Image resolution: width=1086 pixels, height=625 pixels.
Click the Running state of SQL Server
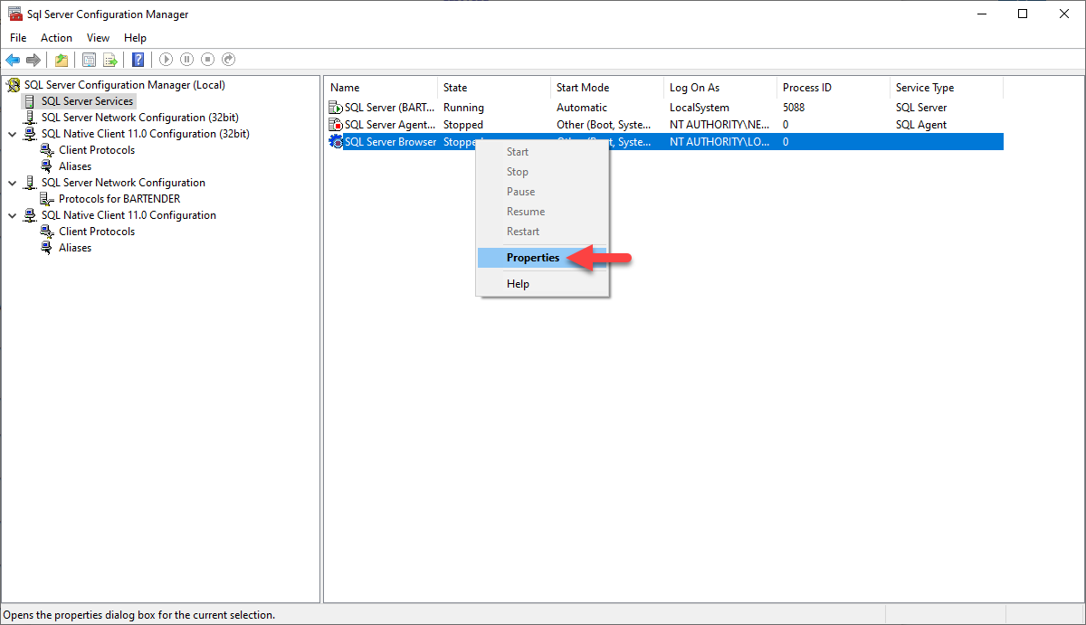[x=463, y=108]
